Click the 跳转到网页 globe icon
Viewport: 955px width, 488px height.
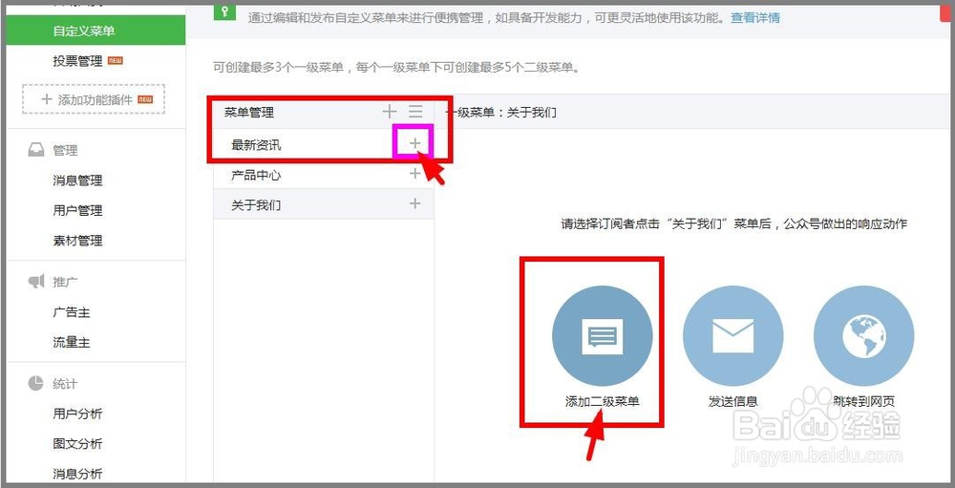(x=863, y=336)
